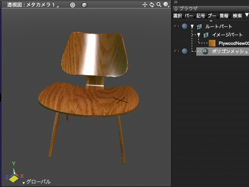Collapse the panel with the double chevron
The width and height of the screenshot is (249, 187).
(176, 2)
